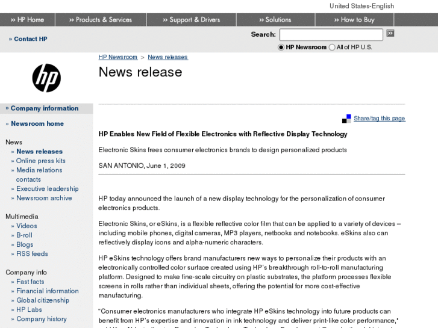Viewport: 438px width, 328px height.
Task: Select the HP Newsroom radio button
Action: 281,47
